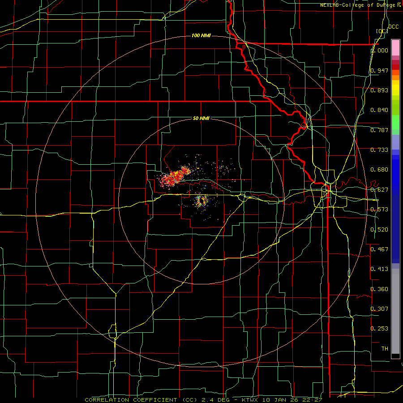The height and width of the screenshot is (403, 403).
Task: Select the 0.680 value on the color scale
Action: point(379,170)
